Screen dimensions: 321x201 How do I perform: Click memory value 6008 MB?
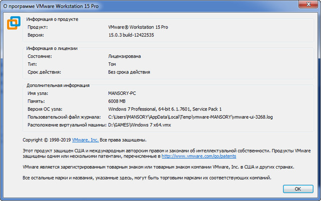117,101
